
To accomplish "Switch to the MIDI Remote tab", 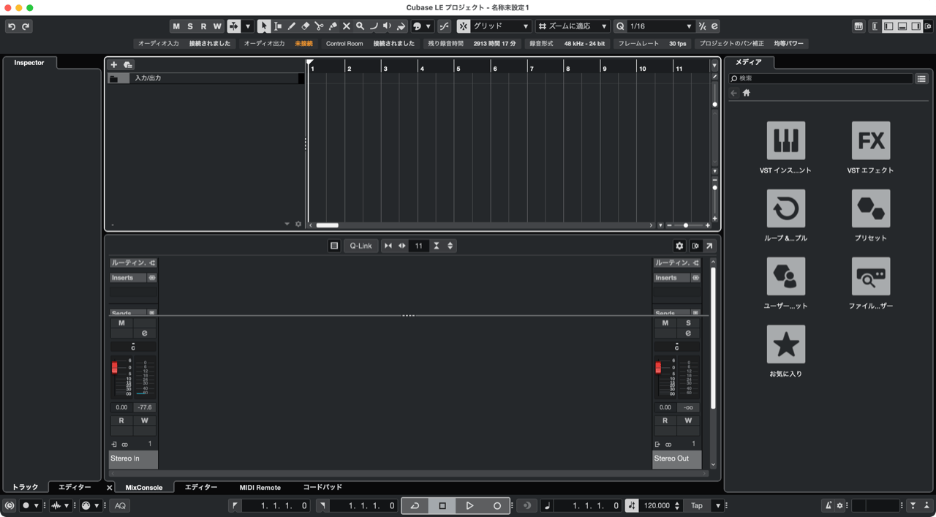I will (x=260, y=487).
